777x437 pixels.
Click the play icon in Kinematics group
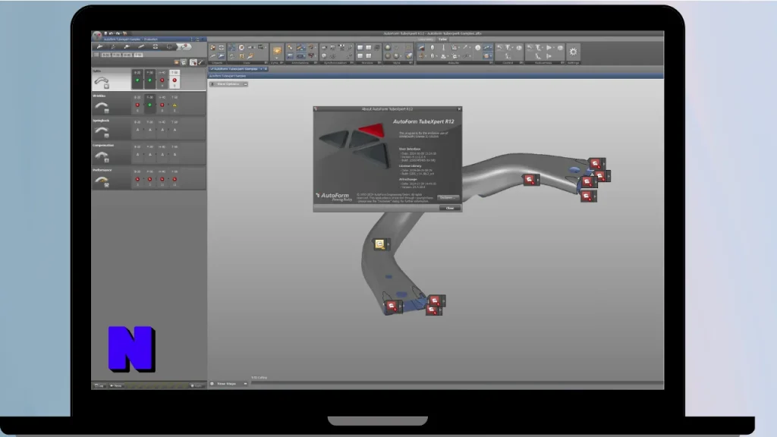(x=549, y=48)
